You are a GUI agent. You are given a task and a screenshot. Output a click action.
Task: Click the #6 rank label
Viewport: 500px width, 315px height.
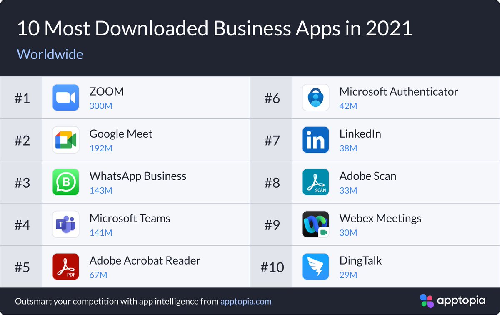coord(272,98)
